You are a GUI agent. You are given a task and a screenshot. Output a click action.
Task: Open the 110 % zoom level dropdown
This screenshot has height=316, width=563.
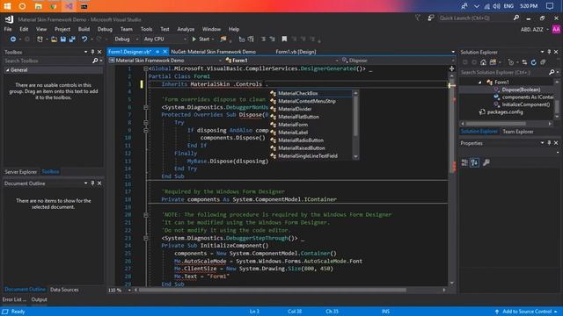[129, 290]
